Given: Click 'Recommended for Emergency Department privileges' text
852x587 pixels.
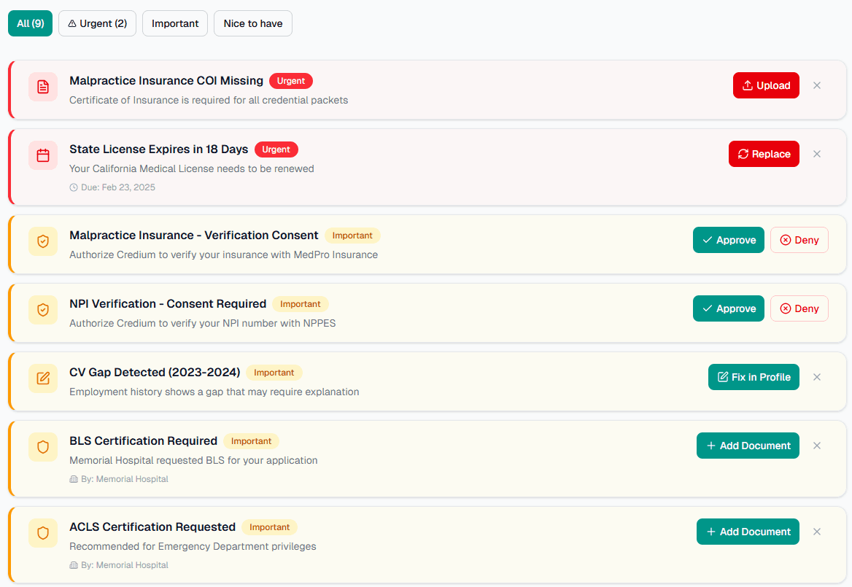Looking at the screenshot, I should click(193, 546).
